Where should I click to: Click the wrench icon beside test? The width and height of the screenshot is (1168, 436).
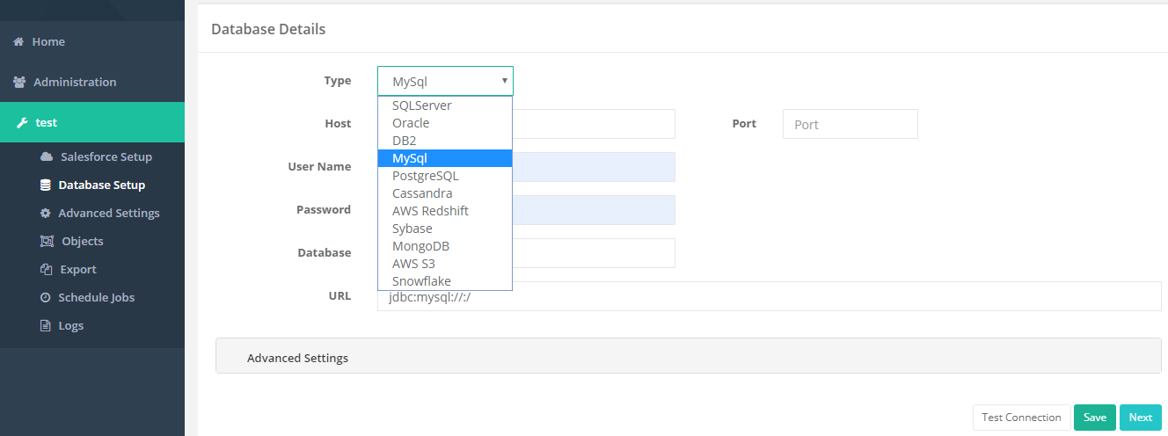click(x=22, y=122)
